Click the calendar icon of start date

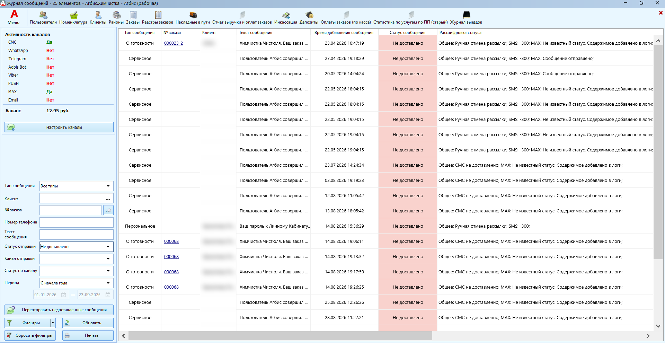(64, 295)
